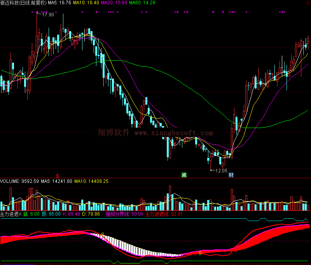Click the 17.90 highest price label
Screen dimensions: 311x265
[x=48, y=15]
